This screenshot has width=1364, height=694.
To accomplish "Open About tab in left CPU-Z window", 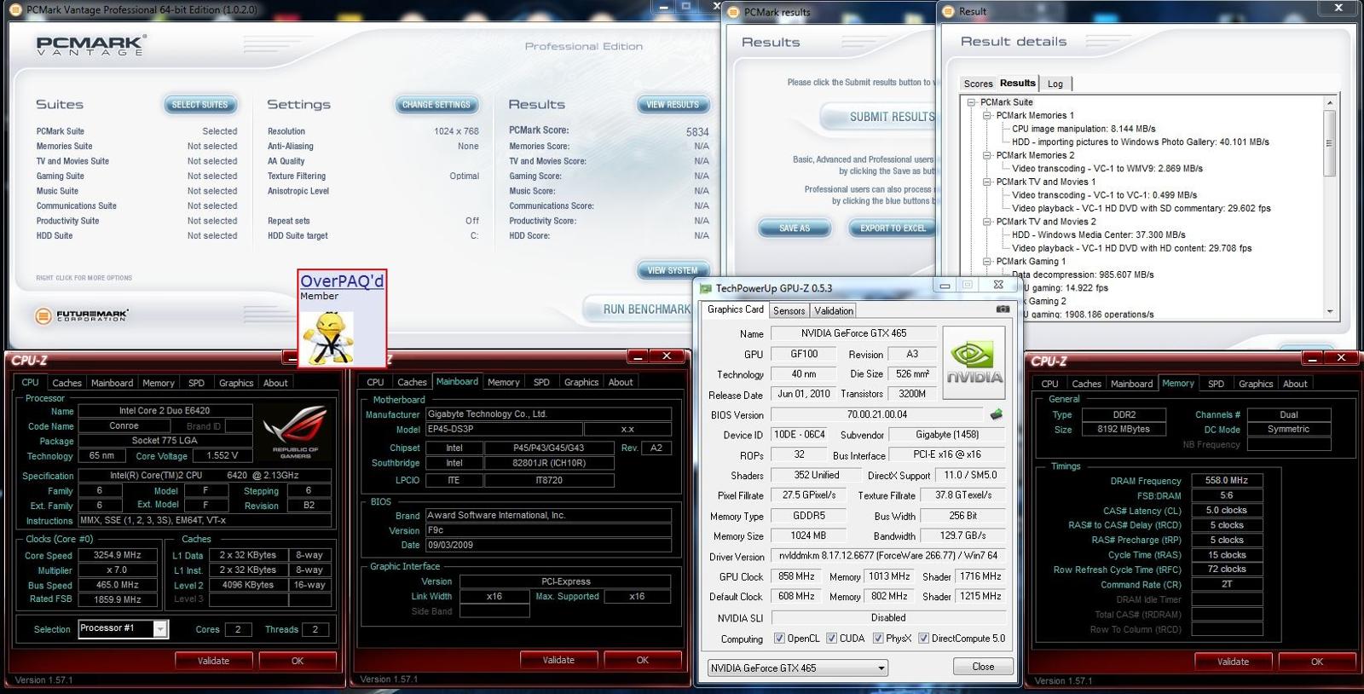I will coord(275,384).
